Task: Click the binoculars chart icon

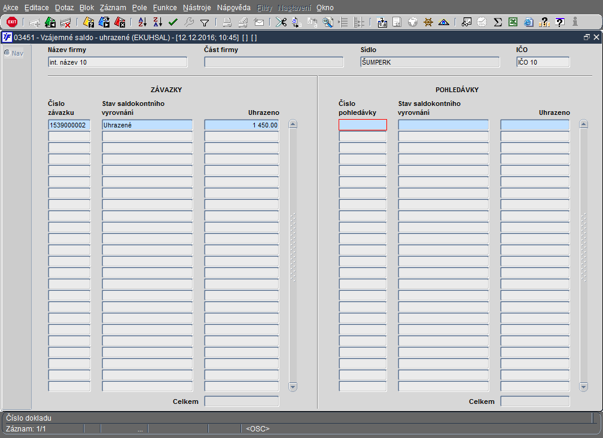Action: (467, 22)
